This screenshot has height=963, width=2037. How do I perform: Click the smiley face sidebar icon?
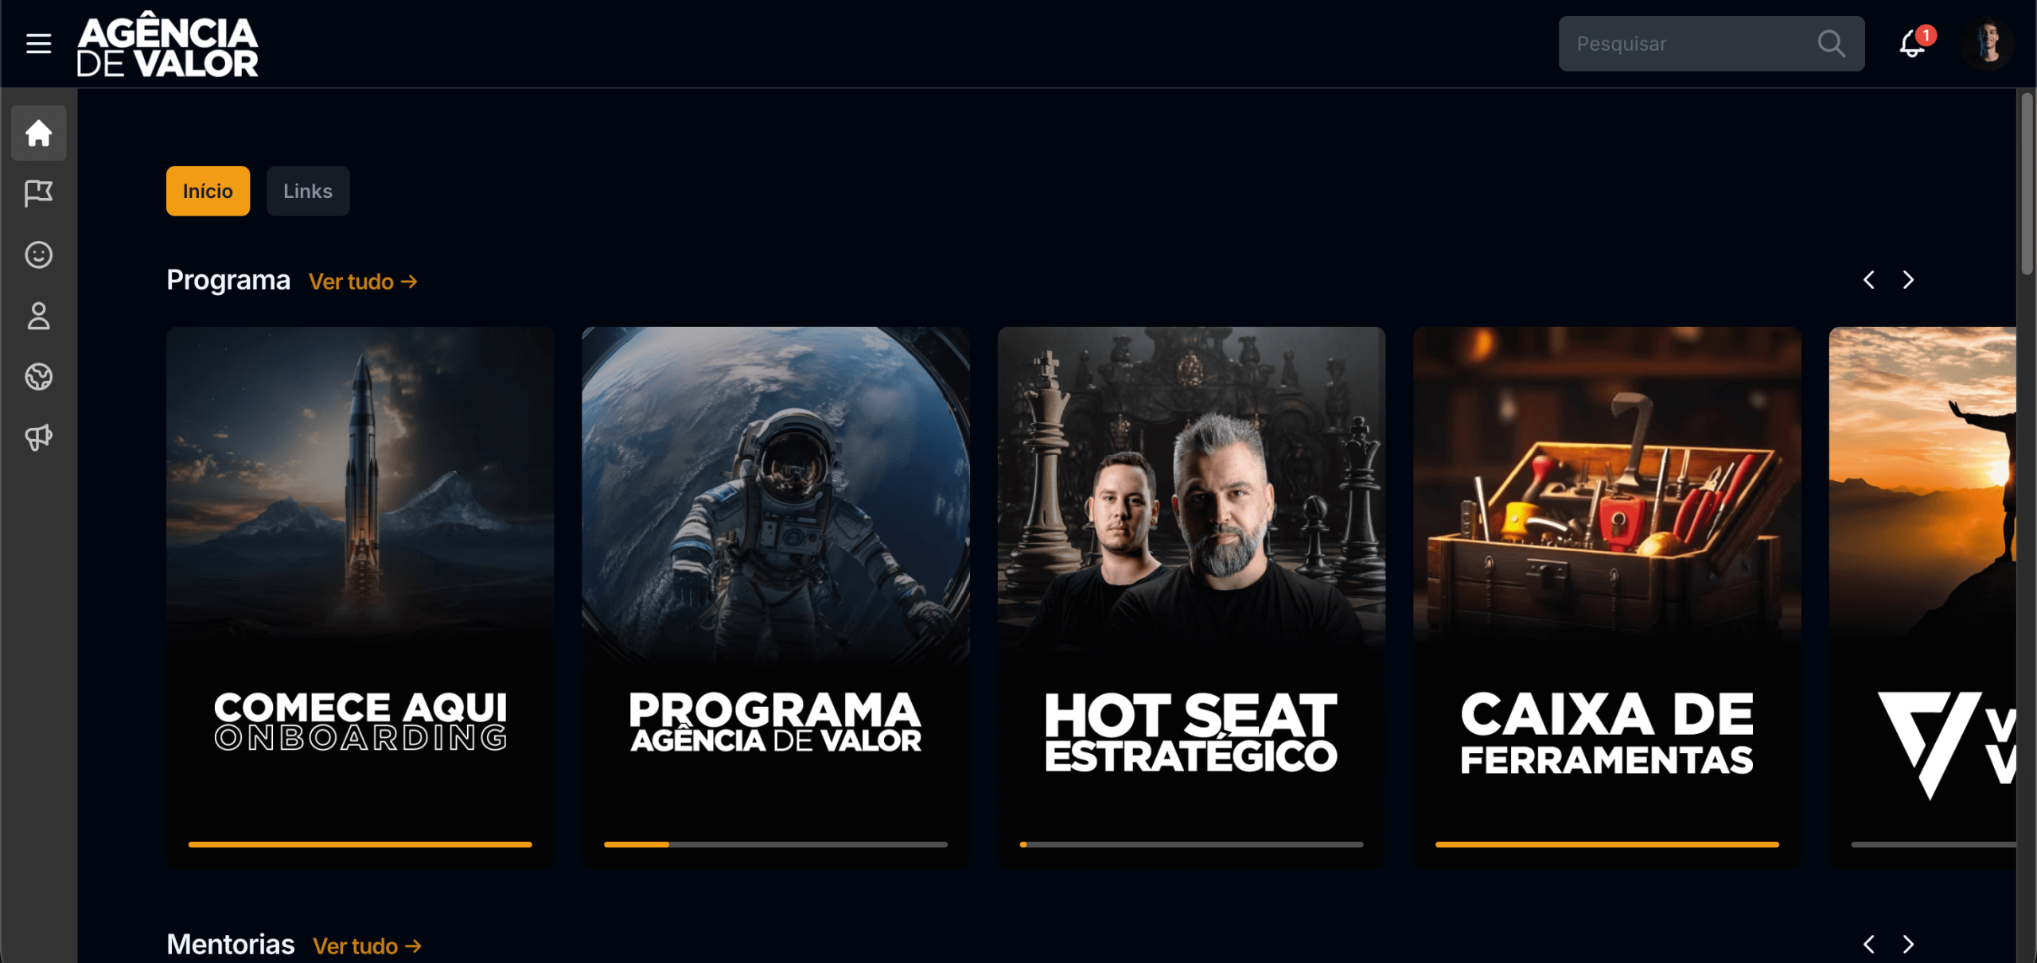pyautogui.click(x=38, y=254)
